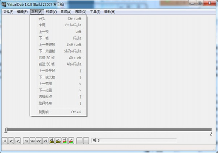Go to next keyframe via yellow key icon

pyautogui.click(x=58, y=141)
